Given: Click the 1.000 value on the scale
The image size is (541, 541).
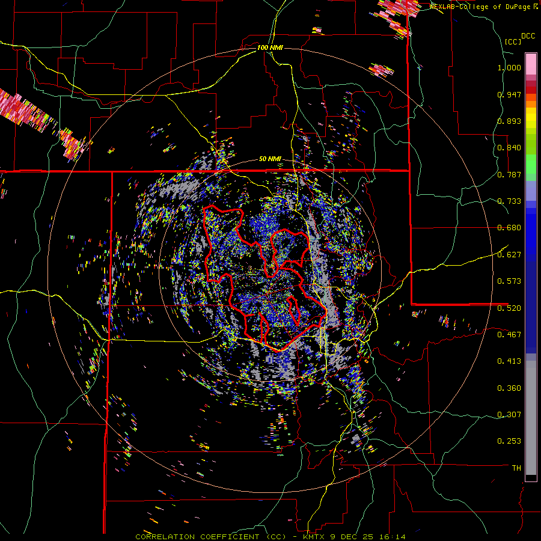Looking at the screenshot, I should pyautogui.click(x=509, y=67).
